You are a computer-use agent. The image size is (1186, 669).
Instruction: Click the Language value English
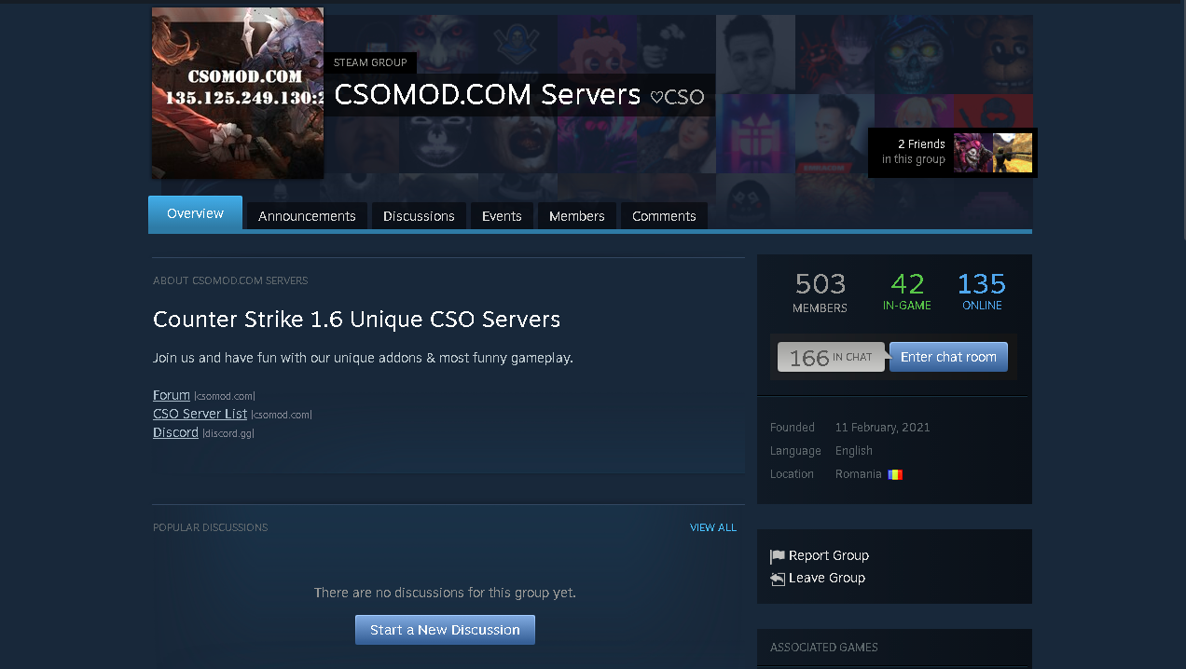click(854, 451)
